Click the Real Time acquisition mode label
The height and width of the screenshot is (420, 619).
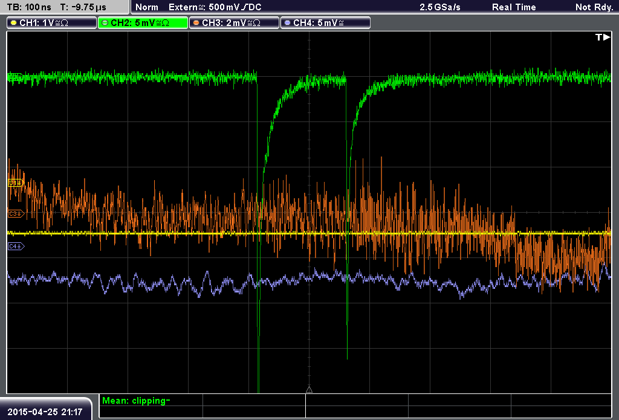[514, 7]
